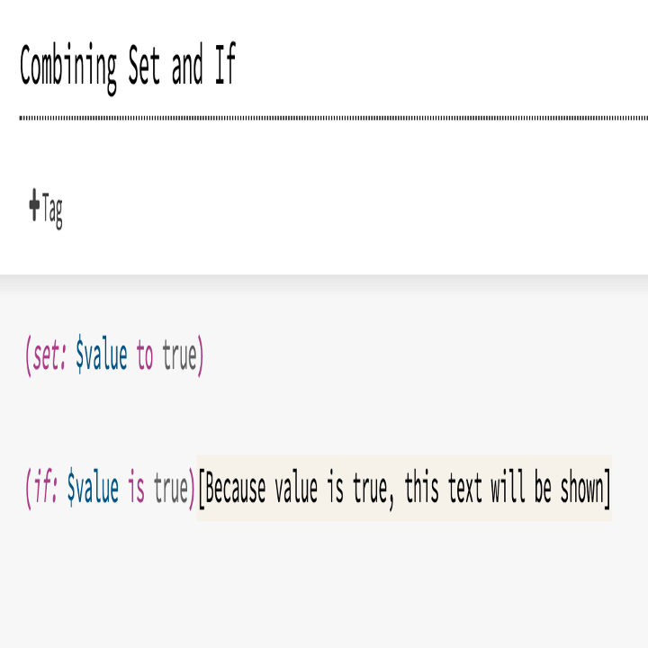This screenshot has width=648, height=648.
Task: Edit the passage title 'Combining Set and If'
Action: click(127, 67)
